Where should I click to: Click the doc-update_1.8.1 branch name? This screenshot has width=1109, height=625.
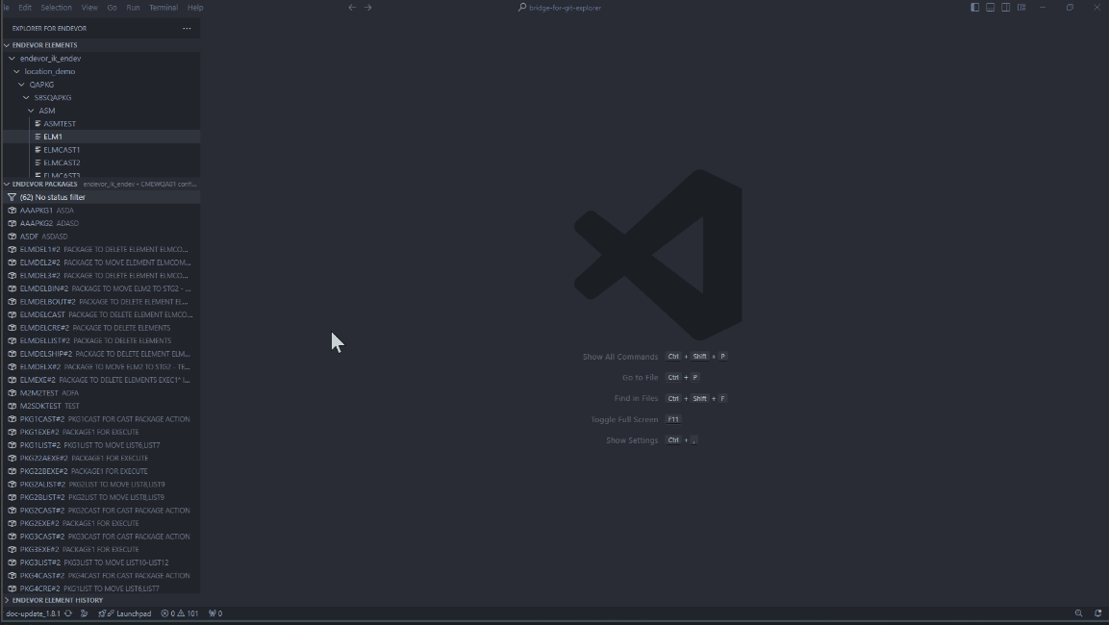click(x=33, y=613)
